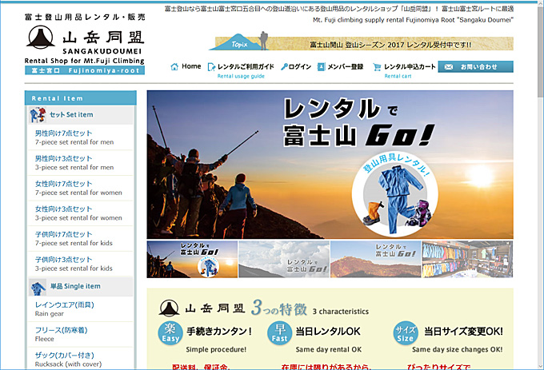544x370 pixels.
Task: Click the login key icon
Action: pyautogui.click(x=284, y=66)
